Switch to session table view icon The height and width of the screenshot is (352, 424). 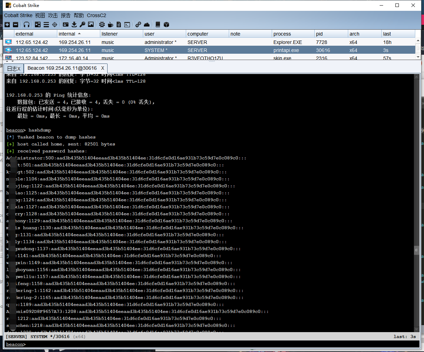46,24
